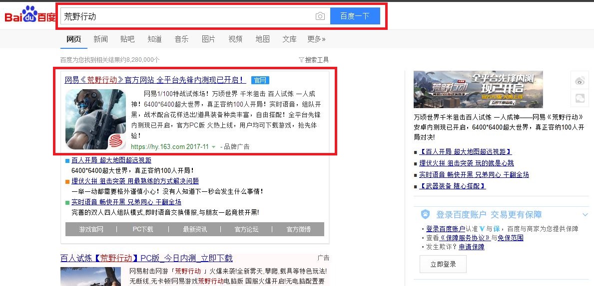Click the result count text 百度为您找到相关结果约8,280,000个
This screenshot has width=594, height=286.
[x=110, y=60]
